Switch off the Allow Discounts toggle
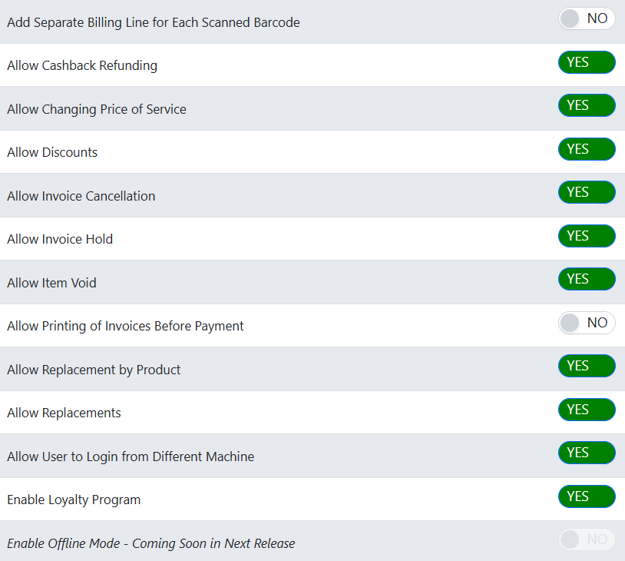The image size is (625, 561). (587, 149)
